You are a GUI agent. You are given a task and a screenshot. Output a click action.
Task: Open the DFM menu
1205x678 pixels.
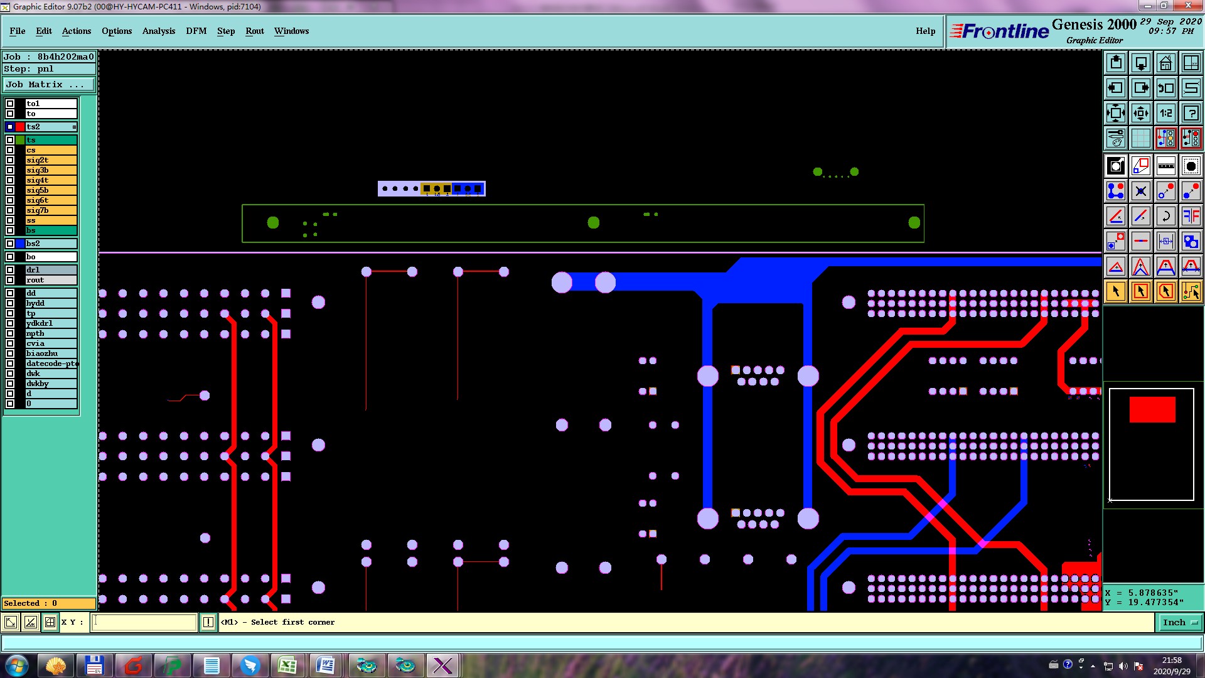click(196, 31)
